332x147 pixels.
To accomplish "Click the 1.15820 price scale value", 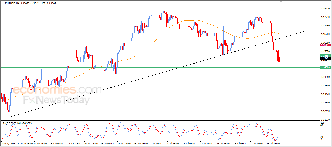I will click(x=325, y=51).
